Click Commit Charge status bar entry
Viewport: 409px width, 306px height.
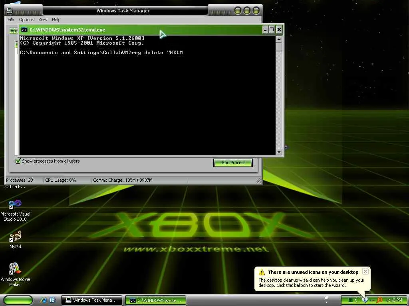coord(123,180)
